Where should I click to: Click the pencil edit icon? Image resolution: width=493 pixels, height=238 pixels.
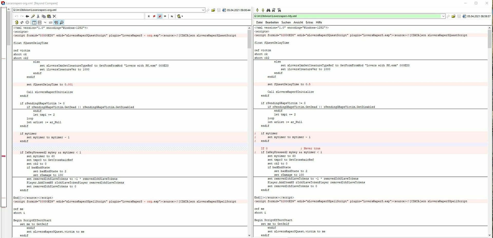[x=33, y=16]
